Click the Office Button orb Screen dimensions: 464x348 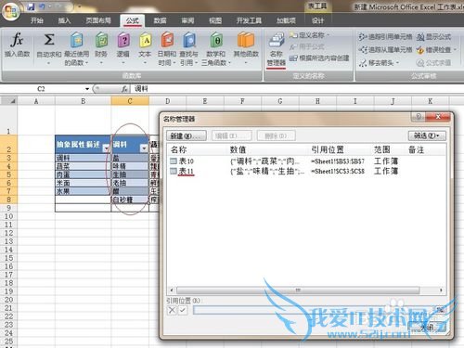10,11
